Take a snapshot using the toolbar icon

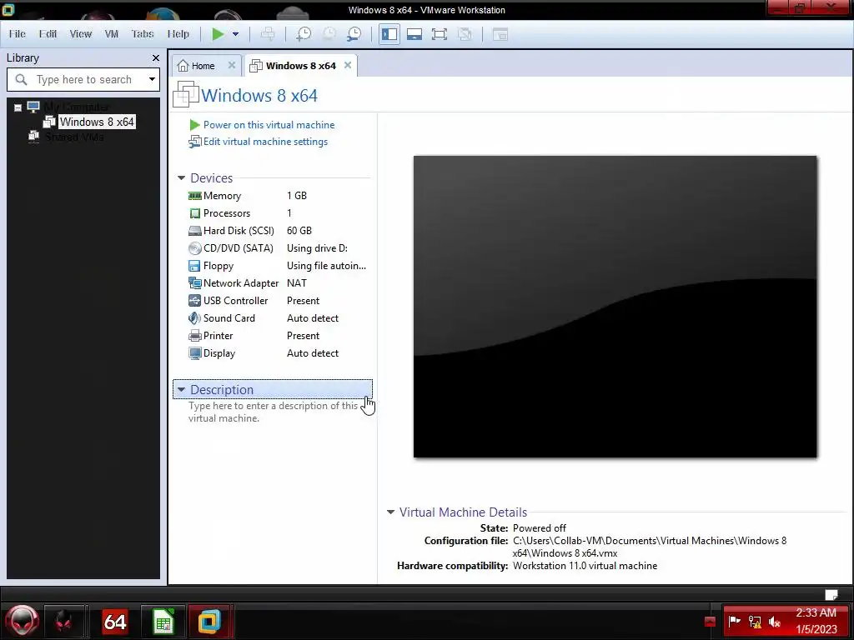(x=304, y=34)
